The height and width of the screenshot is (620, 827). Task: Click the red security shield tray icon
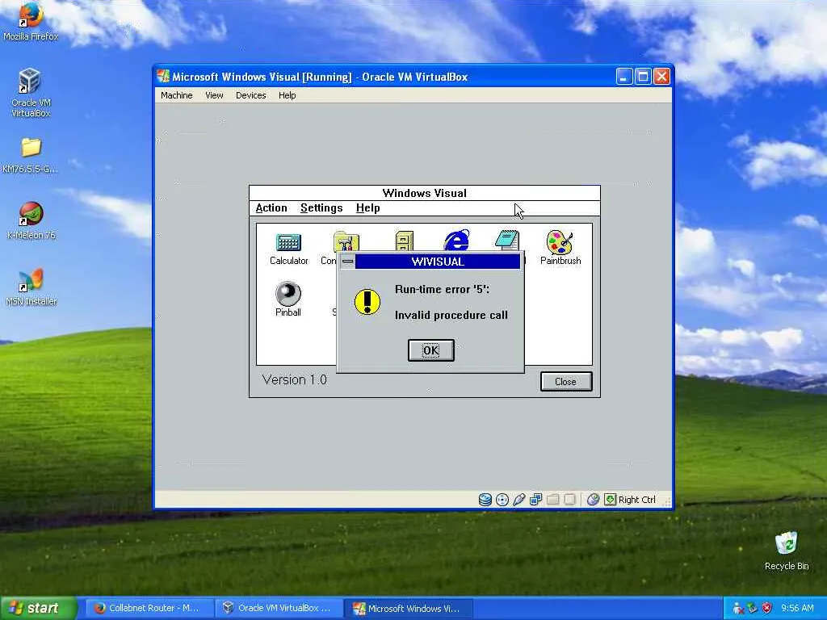(766, 608)
